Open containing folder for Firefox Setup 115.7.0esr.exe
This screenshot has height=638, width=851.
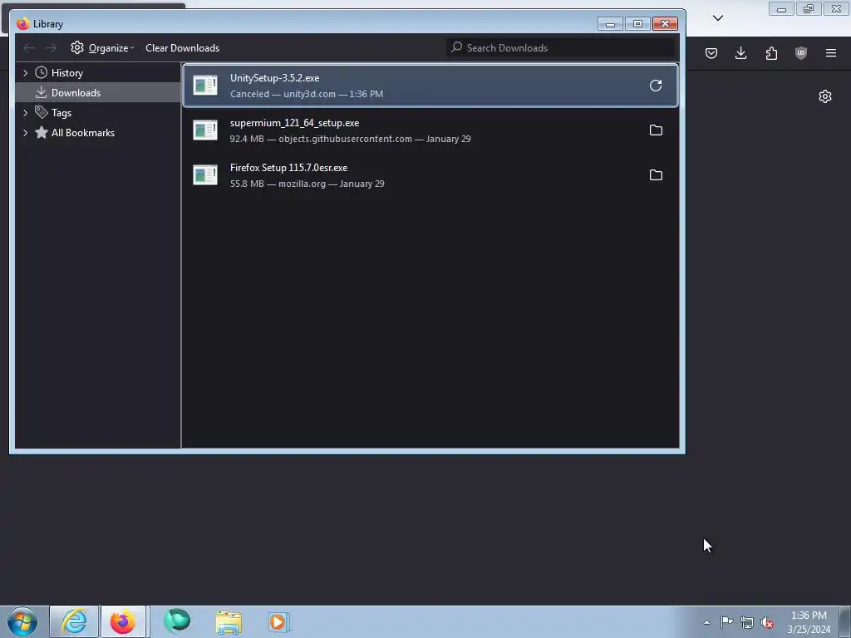click(656, 175)
